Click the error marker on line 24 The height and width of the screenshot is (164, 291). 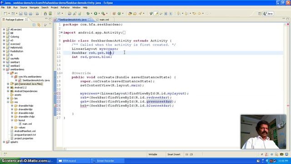(x=55, y=106)
